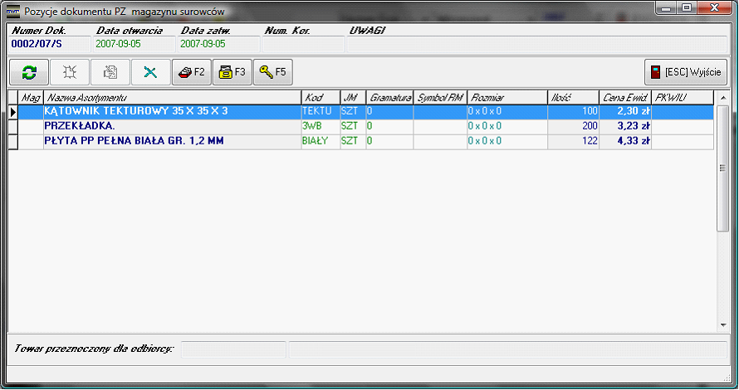The height and width of the screenshot is (390, 739).
Task: Click the Ilość column header
Action: (572, 97)
